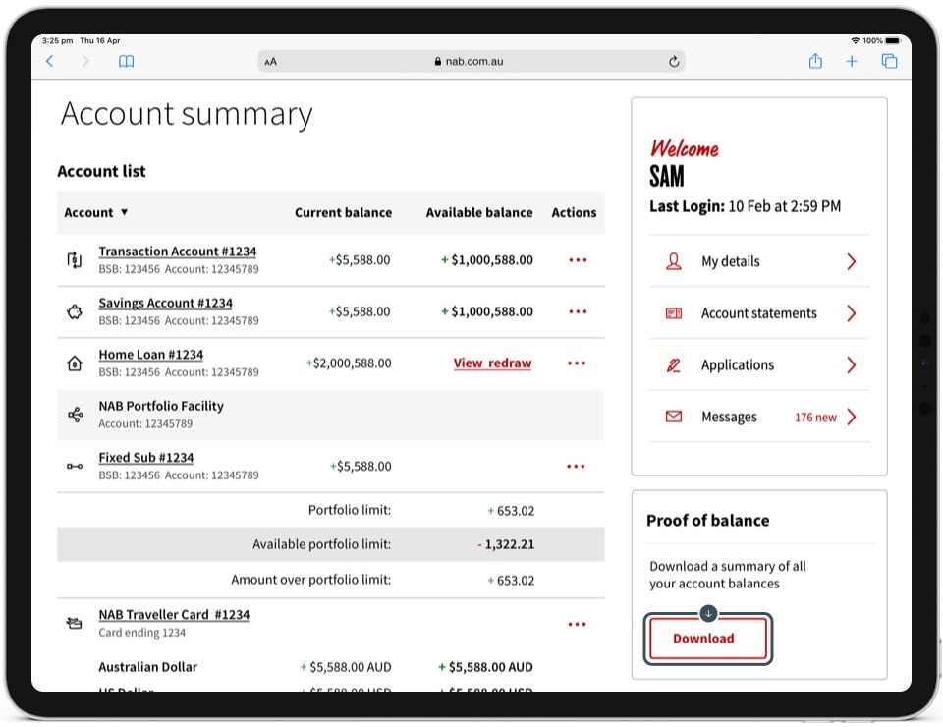Click the Account statements icon
The width and height of the screenshot is (943, 727).
pos(674,313)
